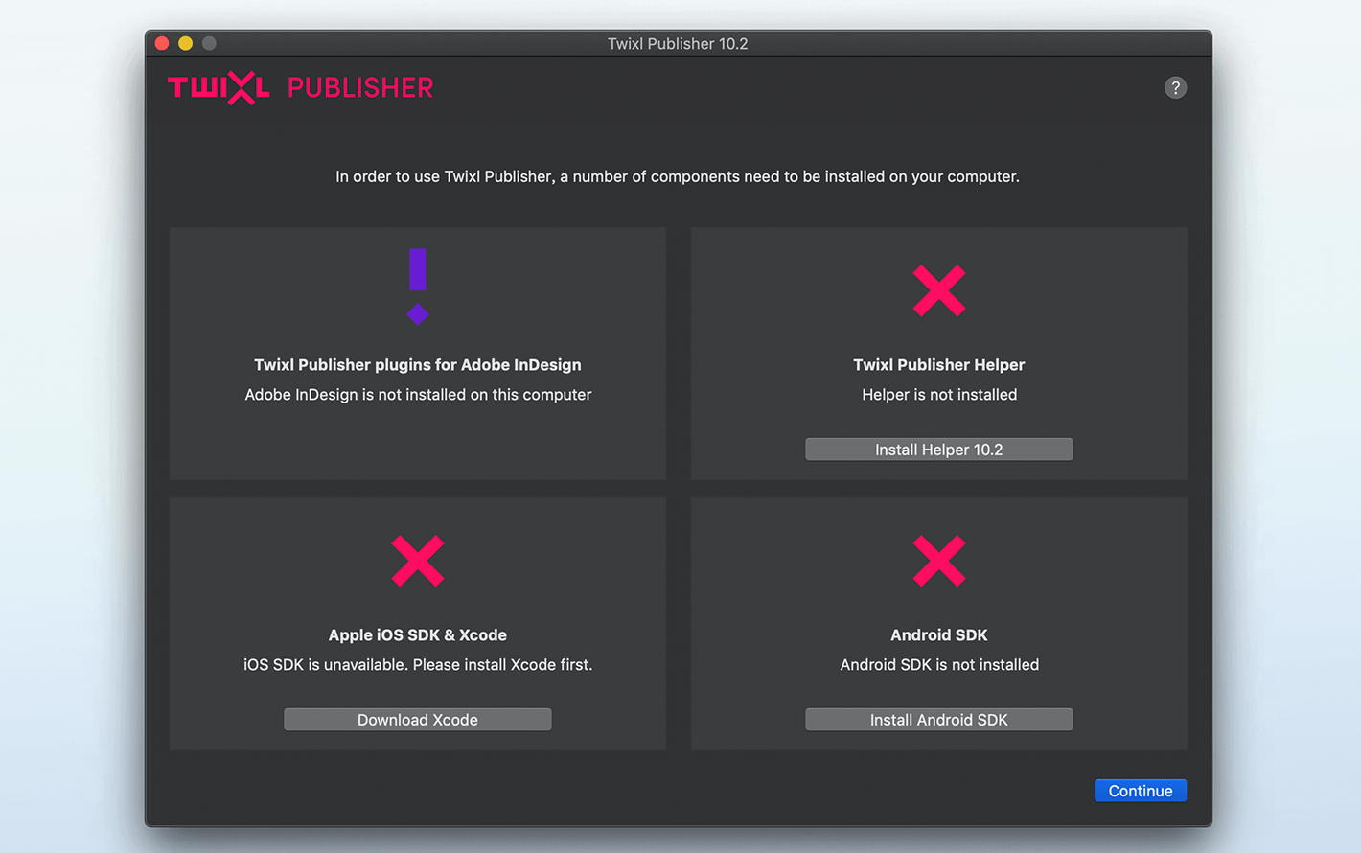The height and width of the screenshot is (853, 1361).
Task: Continue to the next step
Action: point(1141,791)
